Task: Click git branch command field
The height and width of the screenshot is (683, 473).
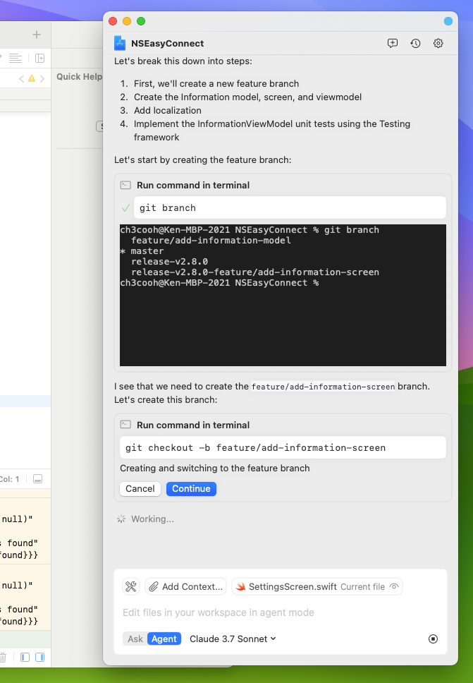Action: [x=290, y=207]
